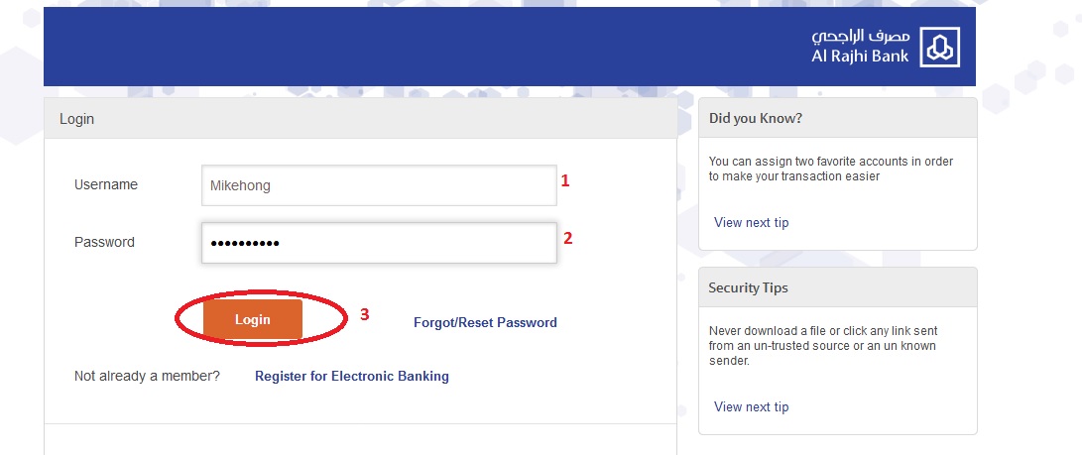Focus the Username input field
The height and width of the screenshot is (455, 1082).
379,185
